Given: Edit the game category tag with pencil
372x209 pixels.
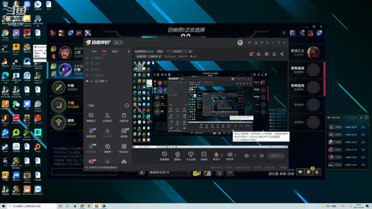Looking at the screenshot, I should tap(160, 56).
